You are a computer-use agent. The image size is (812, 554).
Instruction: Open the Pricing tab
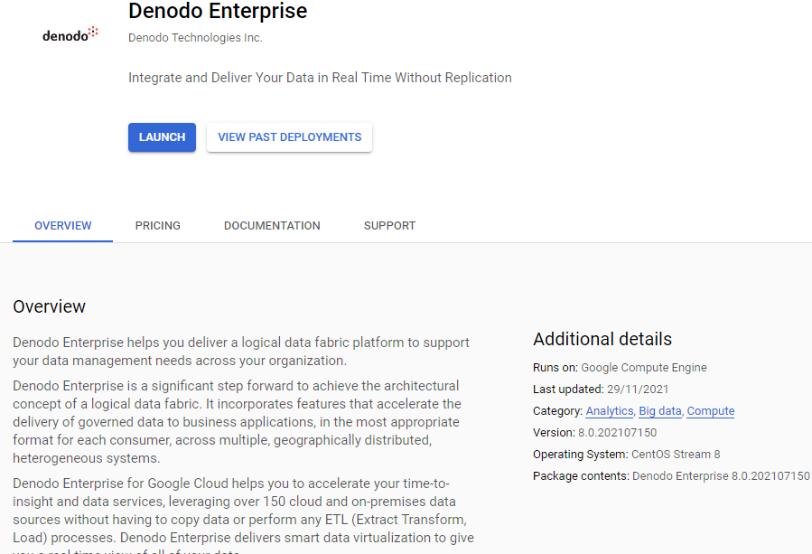[x=158, y=226]
